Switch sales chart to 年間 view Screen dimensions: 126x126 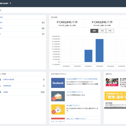110,31
